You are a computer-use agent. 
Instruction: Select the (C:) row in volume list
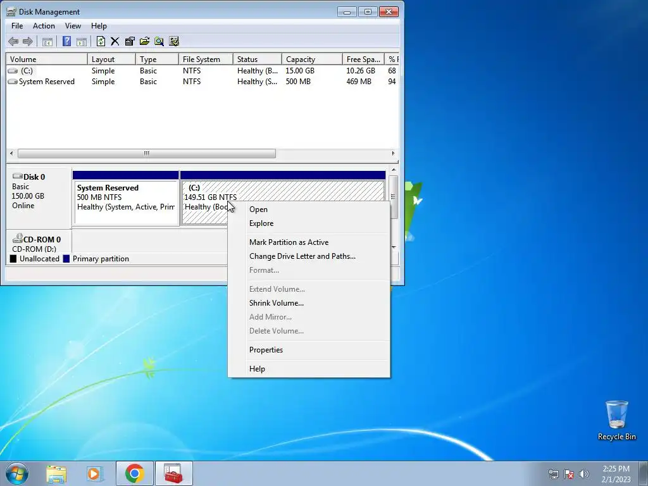202,71
